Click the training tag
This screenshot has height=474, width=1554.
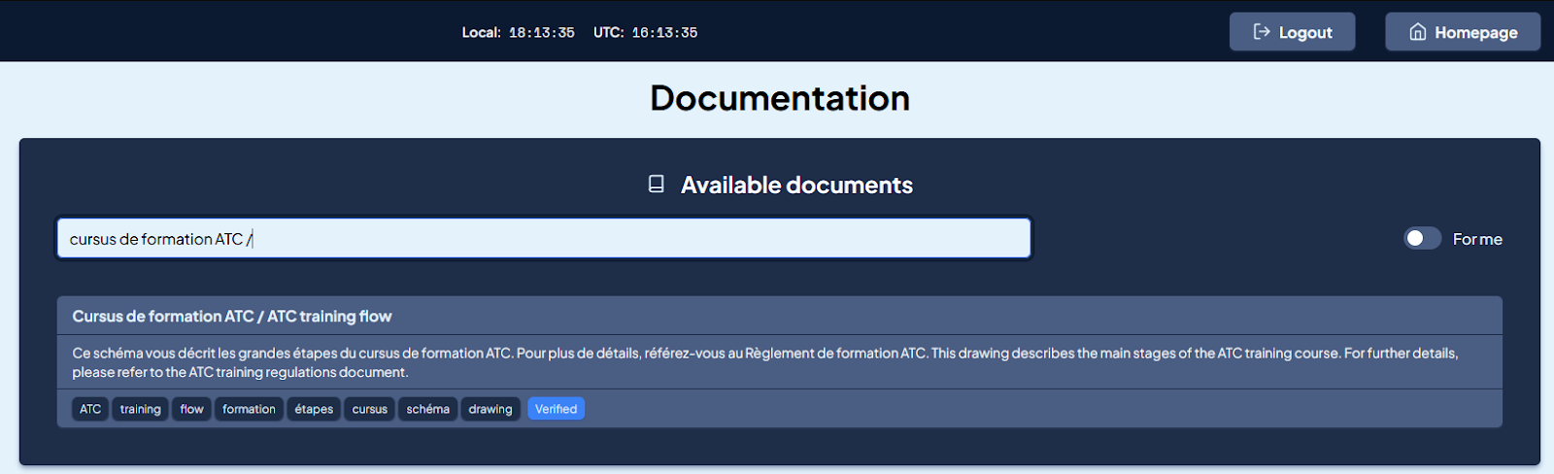tap(141, 409)
